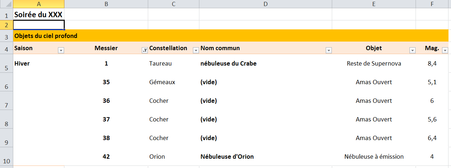Select row 10 header

(x=6, y=161)
